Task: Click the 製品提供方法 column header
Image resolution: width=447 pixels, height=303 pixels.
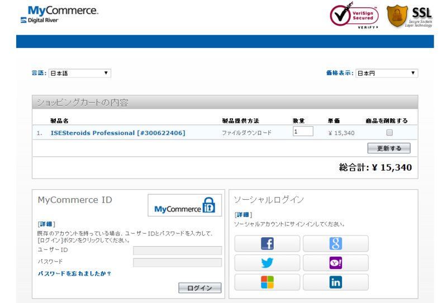Action: pyautogui.click(x=241, y=121)
